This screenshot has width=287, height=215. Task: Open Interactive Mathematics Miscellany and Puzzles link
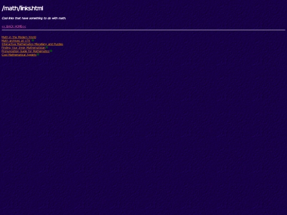click(32, 44)
